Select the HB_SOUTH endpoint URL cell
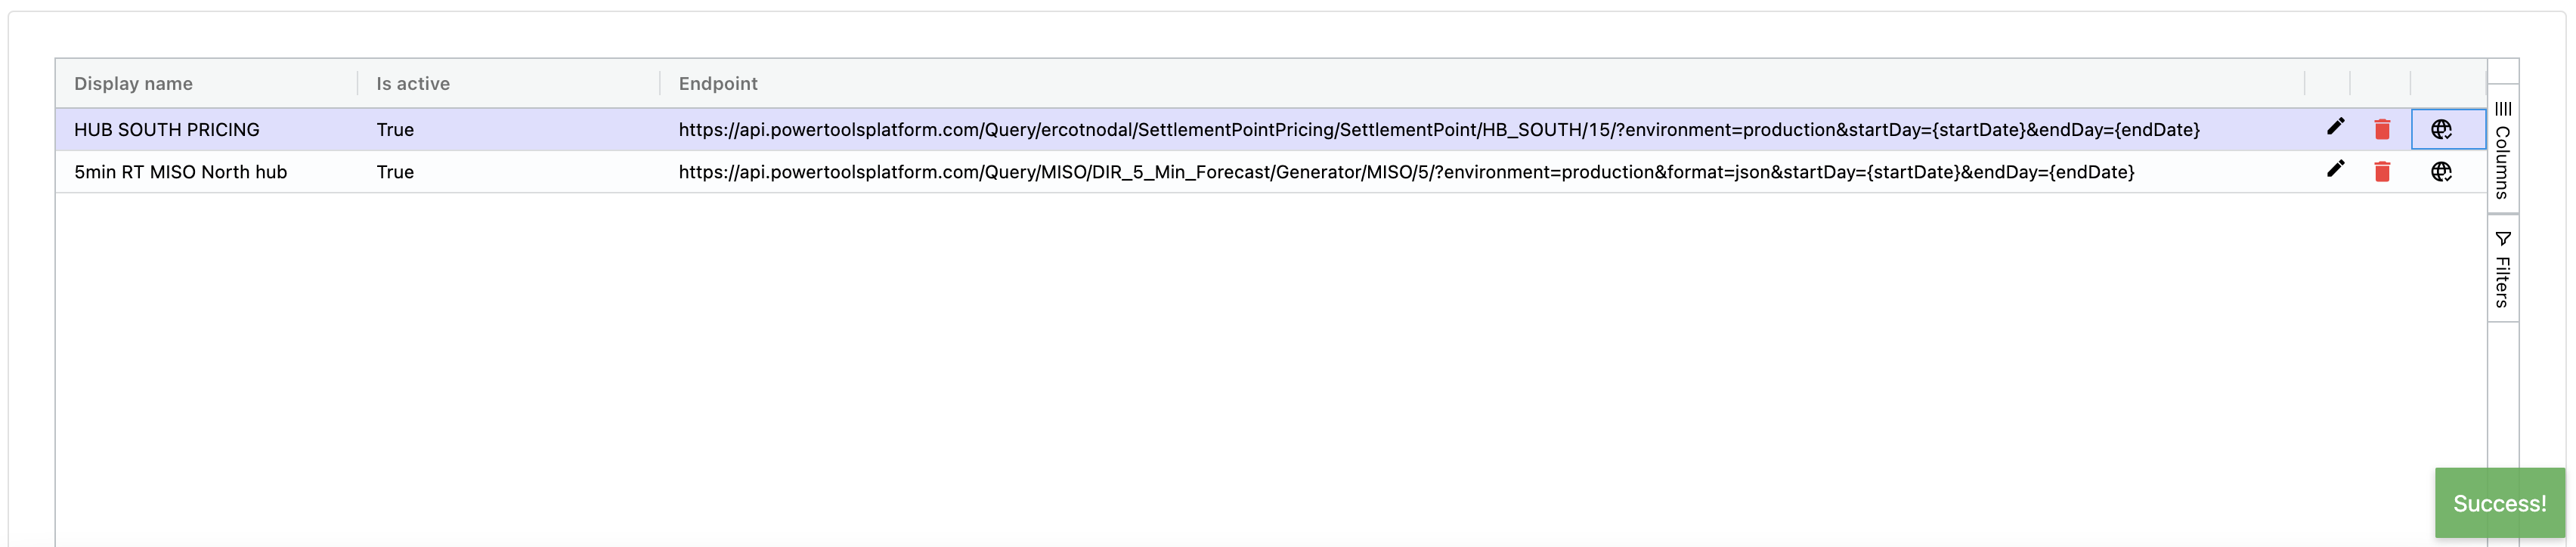 (1482, 130)
